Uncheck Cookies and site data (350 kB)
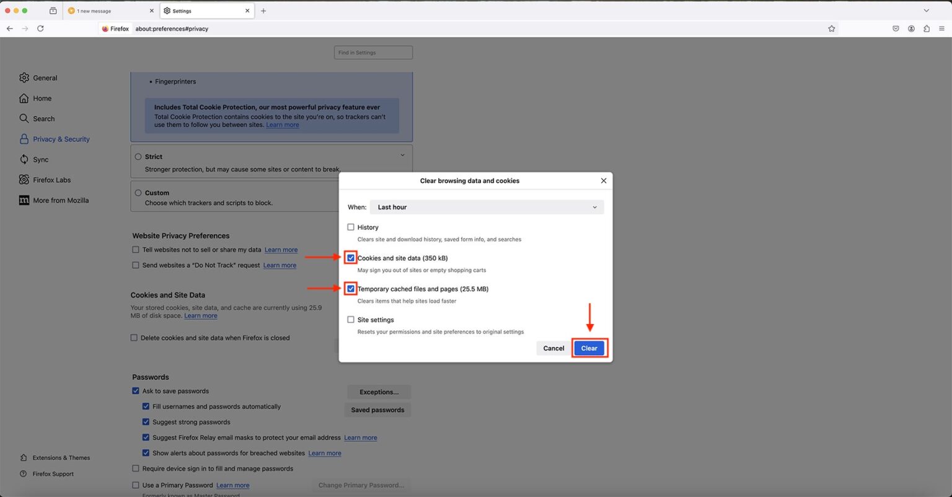Viewport: 952px width, 497px height. [351, 258]
